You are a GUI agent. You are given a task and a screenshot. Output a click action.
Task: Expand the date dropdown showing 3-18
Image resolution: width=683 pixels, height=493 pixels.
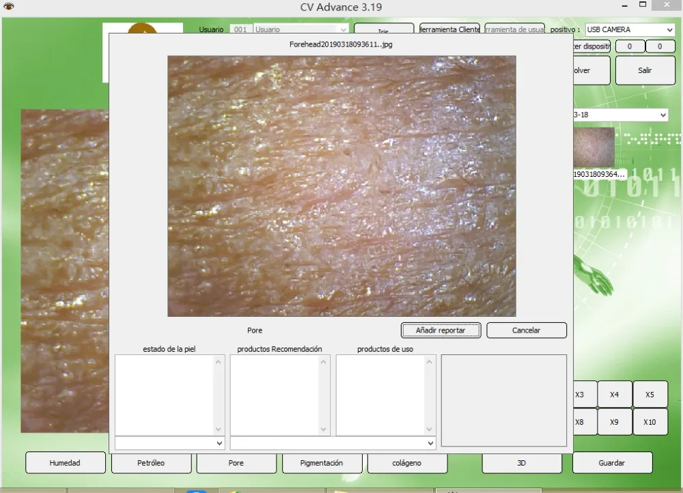(x=620, y=115)
